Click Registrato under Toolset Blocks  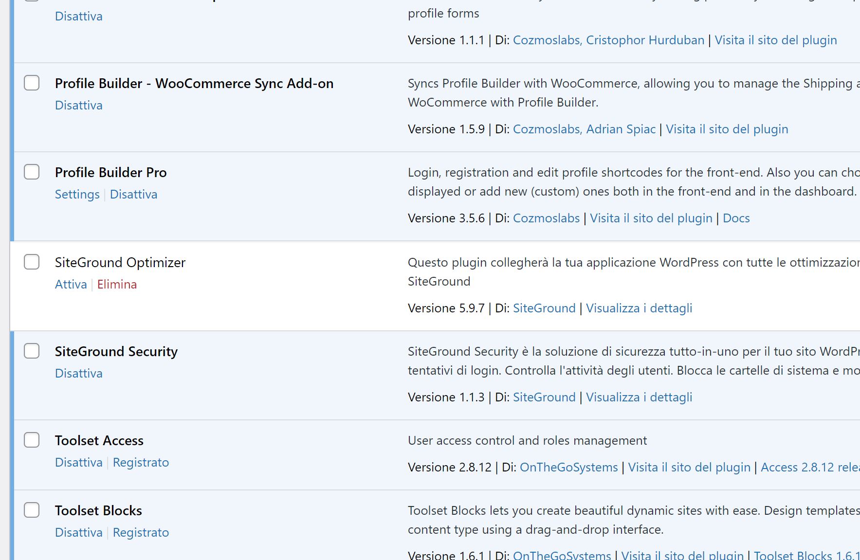point(141,532)
